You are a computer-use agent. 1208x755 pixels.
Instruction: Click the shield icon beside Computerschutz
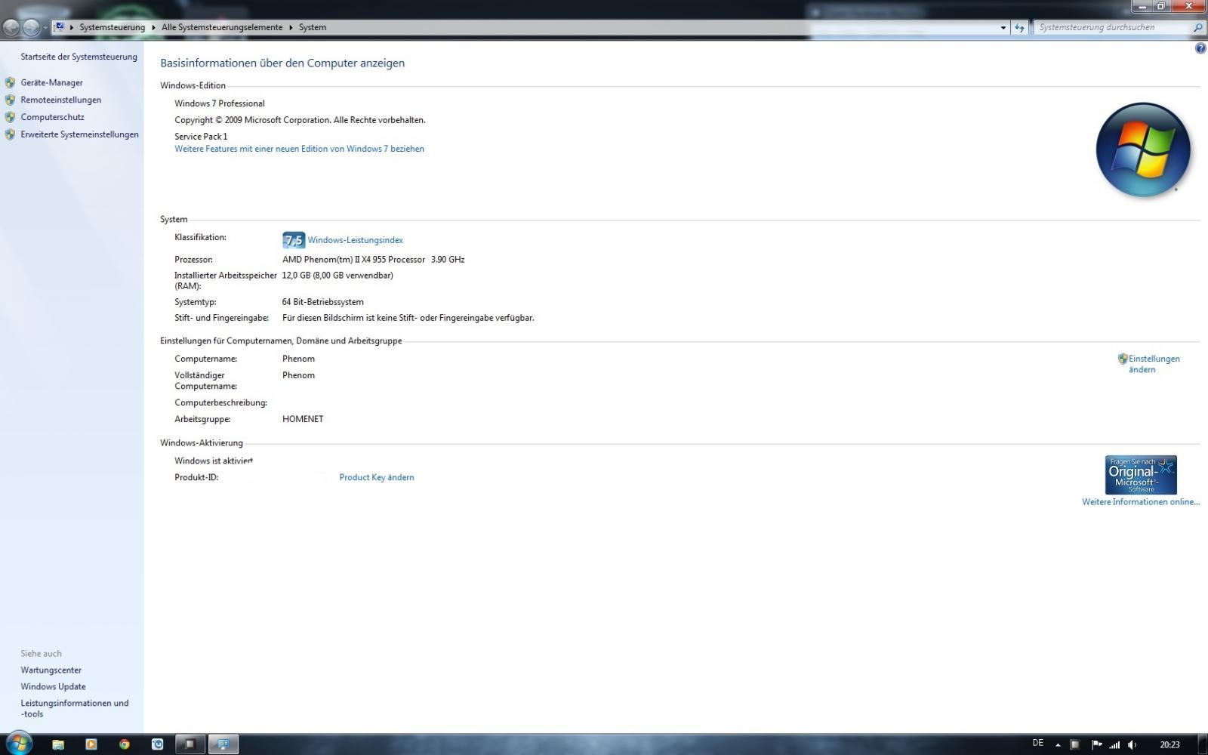tap(10, 117)
